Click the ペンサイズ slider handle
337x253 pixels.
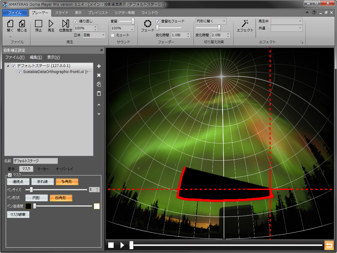pos(31,190)
